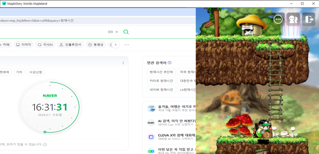
Task: Click the 수강신청 chip button
Action: point(36,72)
